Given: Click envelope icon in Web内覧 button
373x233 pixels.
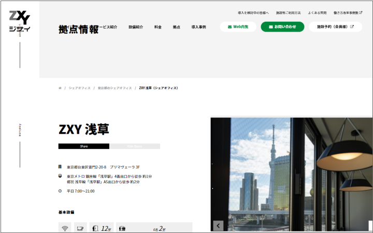Looking at the screenshot, I should 229,27.
